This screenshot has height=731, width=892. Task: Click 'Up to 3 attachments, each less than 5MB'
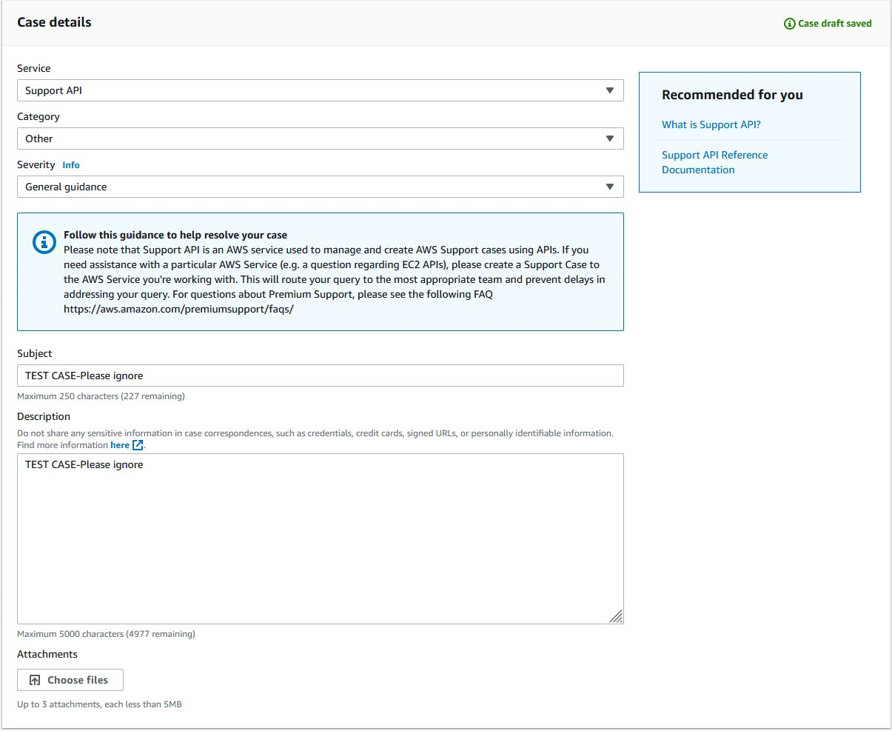99,704
